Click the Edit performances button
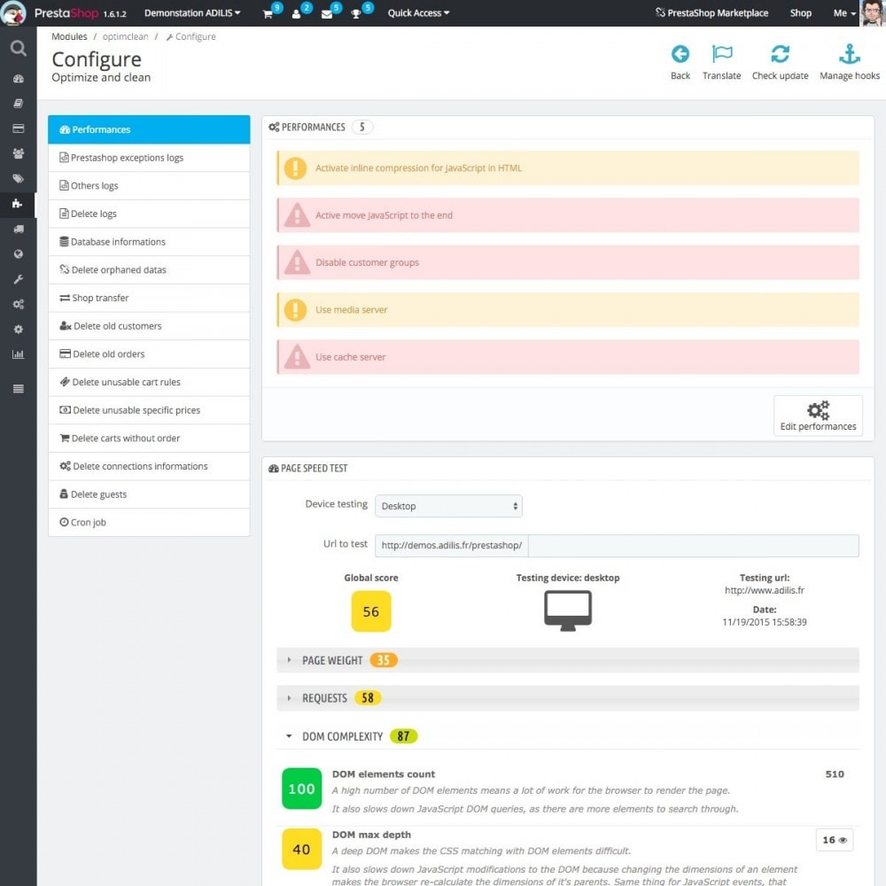This screenshot has height=886, width=886. coord(818,415)
